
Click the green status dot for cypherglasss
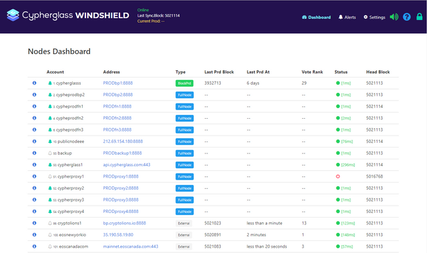338,83
